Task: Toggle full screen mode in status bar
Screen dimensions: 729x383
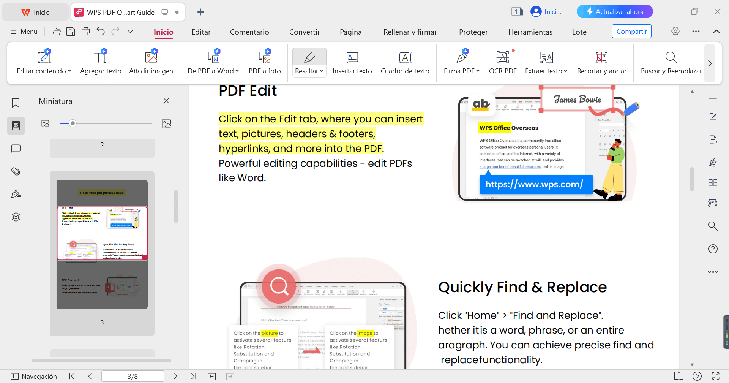Action: [x=715, y=376]
